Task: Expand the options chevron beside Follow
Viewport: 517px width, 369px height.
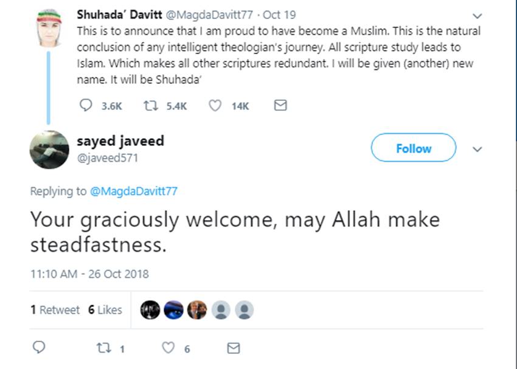Action: 477,149
